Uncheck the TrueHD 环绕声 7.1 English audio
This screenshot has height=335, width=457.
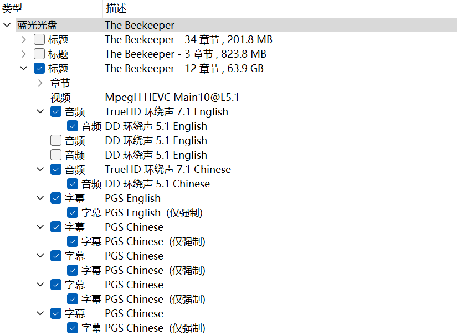[x=56, y=112]
